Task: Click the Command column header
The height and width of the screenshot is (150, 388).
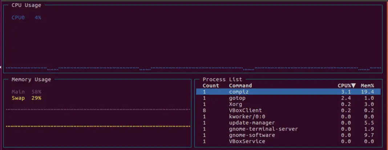Action: click(x=240, y=86)
